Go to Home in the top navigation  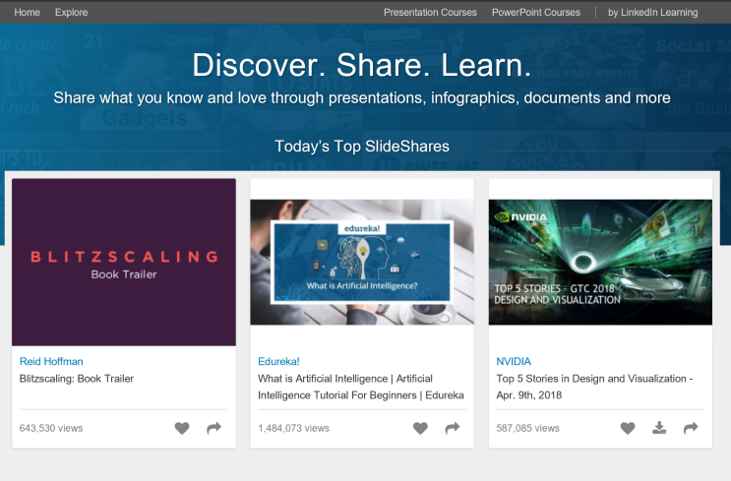[27, 13]
